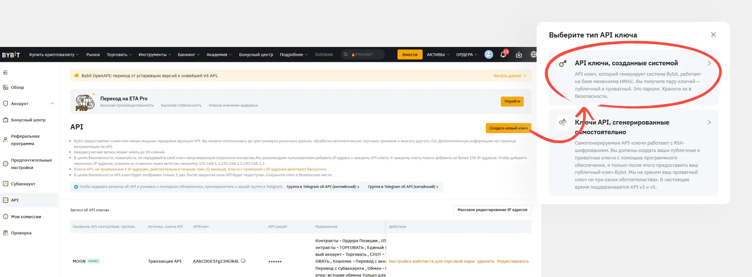Image resolution: width=752 pixels, height=277 pixels.
Task: Select Субаккаунт in the sidebar
Action: (x=23, y=184)
